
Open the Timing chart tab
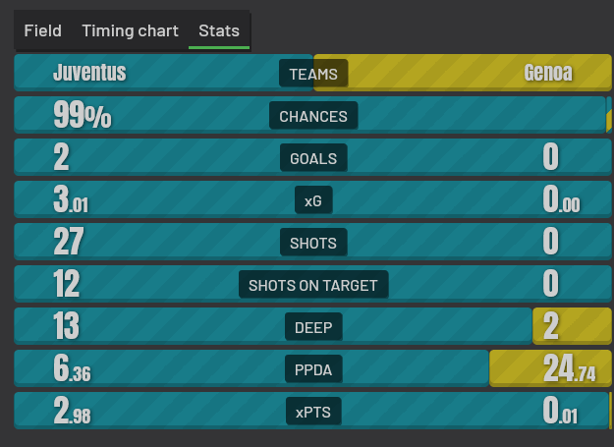(130, 30)
